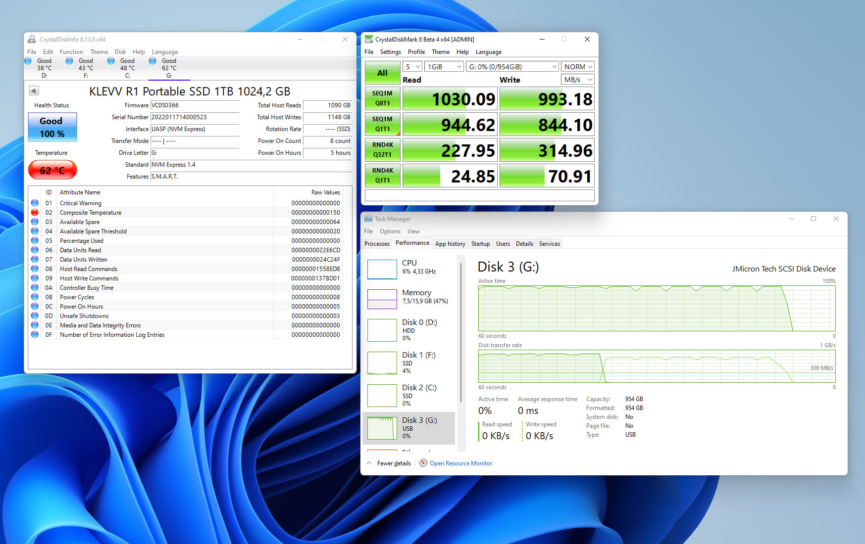Click the 62 °C temperature button
The width and height of the screenshot is (865, 544).
click(52, 170)
